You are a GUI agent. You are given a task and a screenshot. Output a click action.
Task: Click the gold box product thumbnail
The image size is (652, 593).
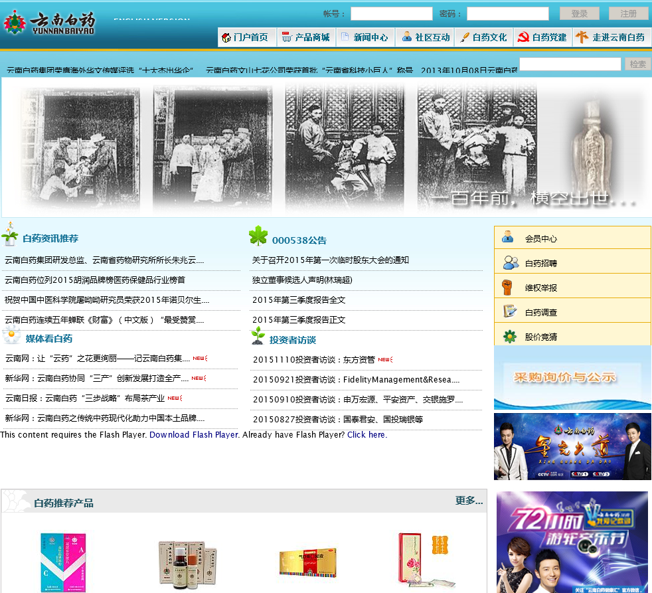tap(307, 562)
